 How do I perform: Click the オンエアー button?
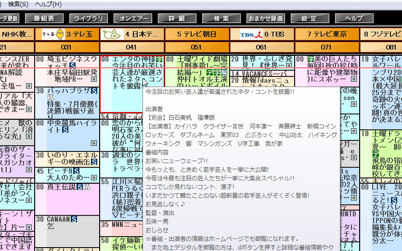[x=133, y=18]
